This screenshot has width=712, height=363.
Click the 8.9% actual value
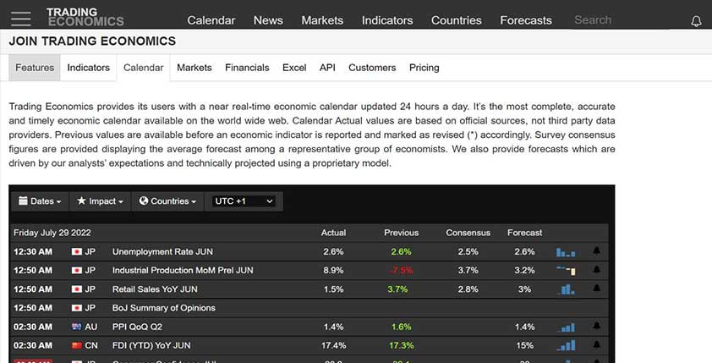click(333, 270)
